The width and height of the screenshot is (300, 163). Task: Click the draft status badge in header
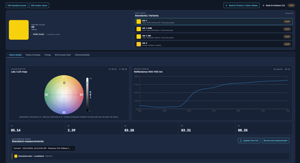point(291,5)
